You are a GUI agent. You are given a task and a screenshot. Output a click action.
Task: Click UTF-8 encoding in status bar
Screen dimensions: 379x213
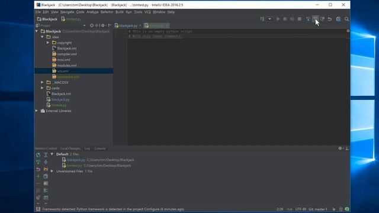tap(301, 209)
